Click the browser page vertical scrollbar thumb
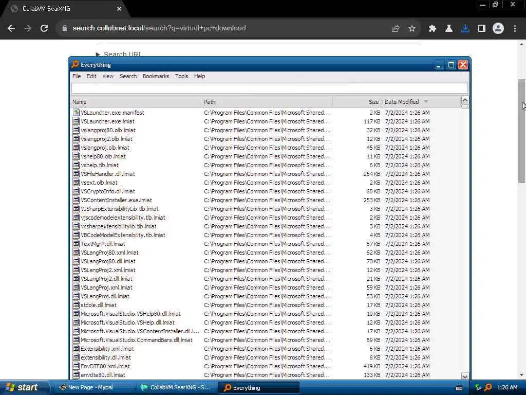526x395 pixels. [x=521, y=131]
